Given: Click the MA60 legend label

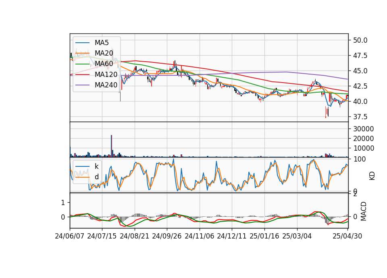Looking at the screenshot, I should pyautogui.click(x=104, y=64).
